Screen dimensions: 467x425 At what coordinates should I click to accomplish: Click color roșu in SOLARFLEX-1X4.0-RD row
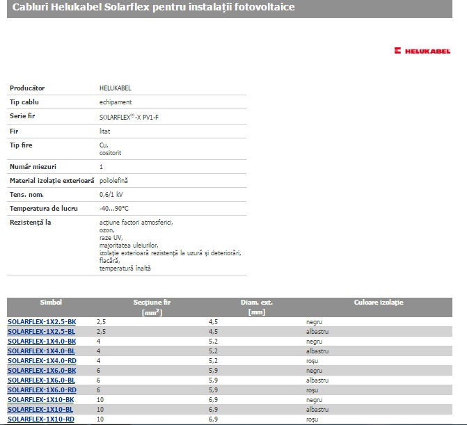pyautogui.click(x=312, y=361)
